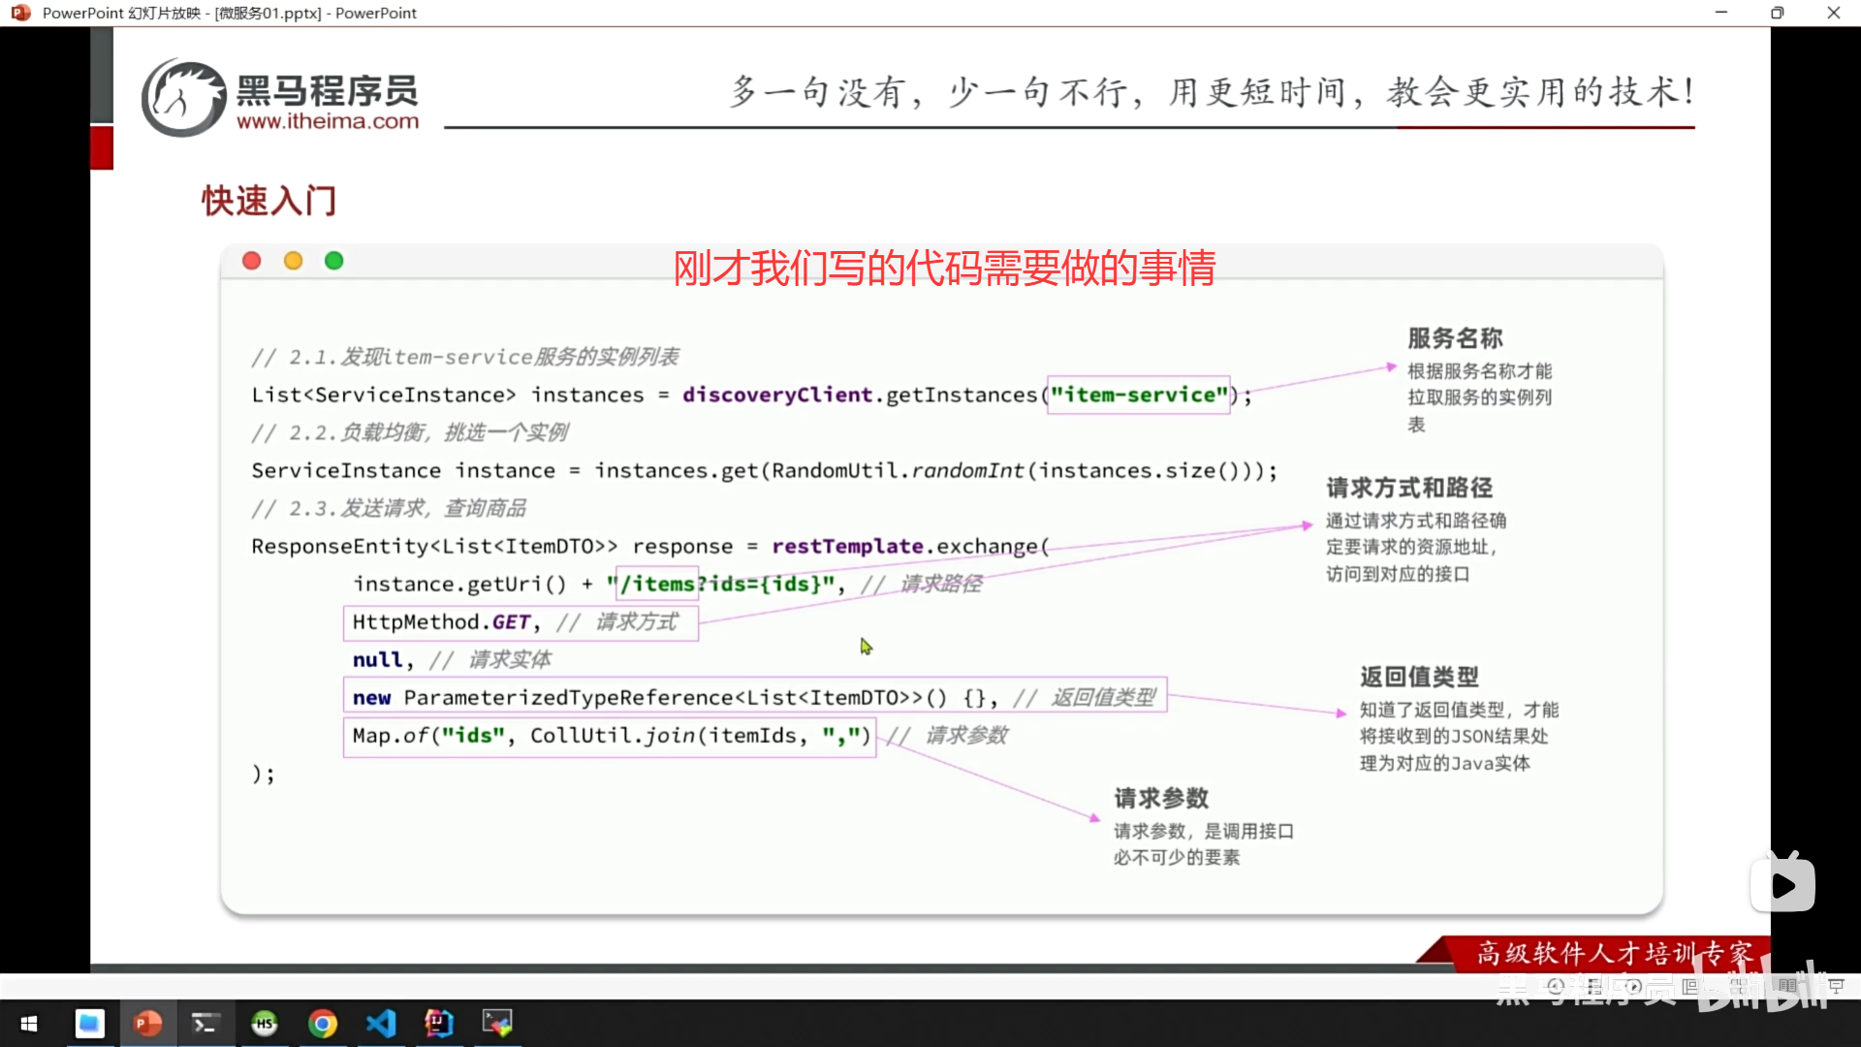
Task: Open the see-all-slides view icon
Action: pos(1739,986)
